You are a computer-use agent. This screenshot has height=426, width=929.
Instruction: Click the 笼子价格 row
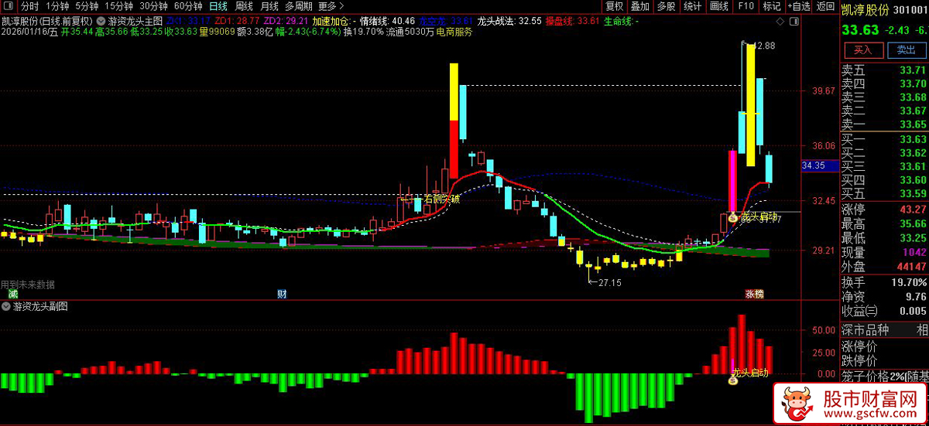pos(885,377)
